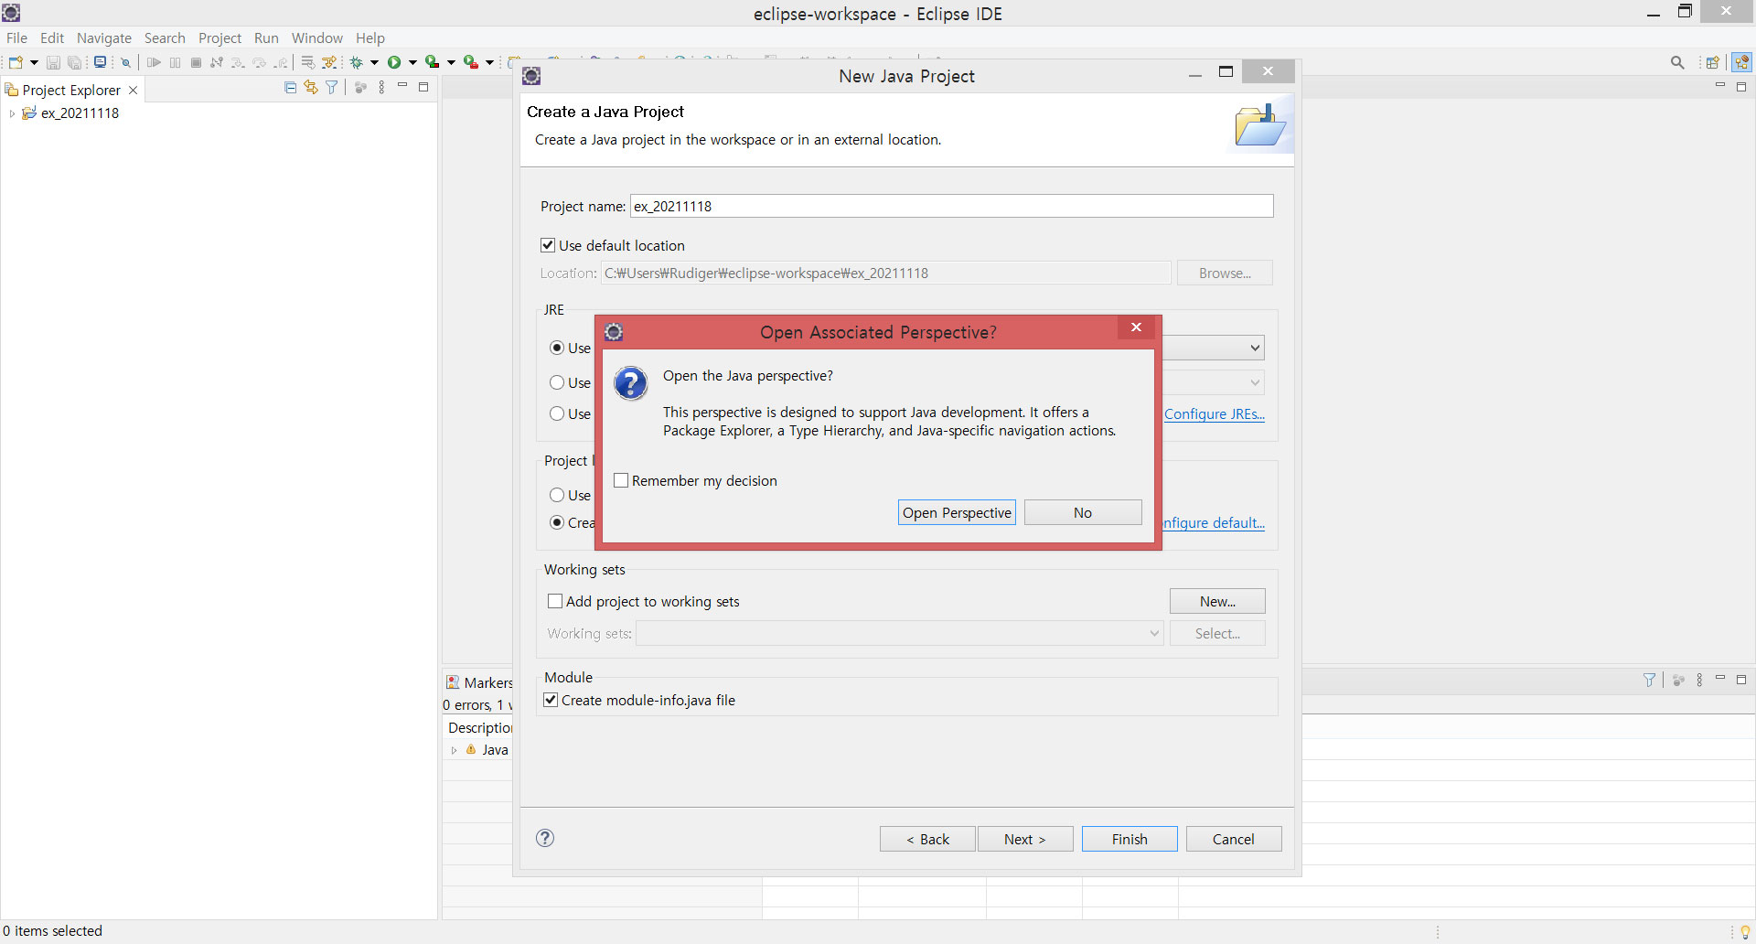Click No in the perspective dialog

pyautogui.click(x=1083, y=512)
